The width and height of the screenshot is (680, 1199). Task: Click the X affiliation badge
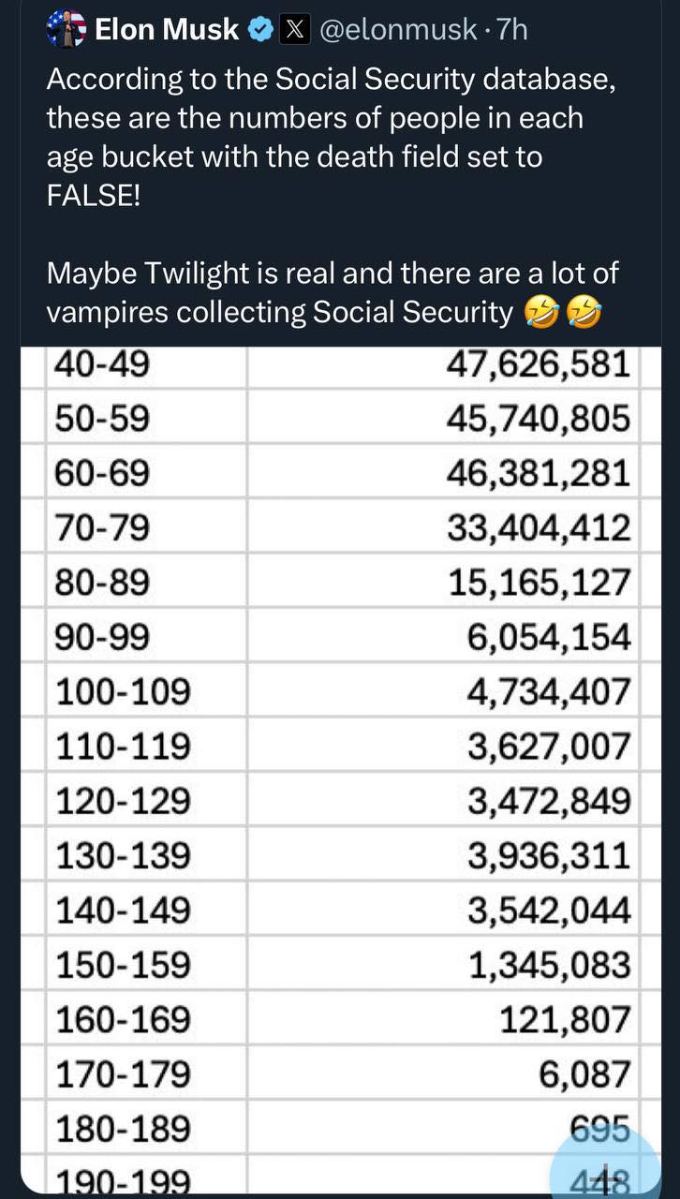coord(296,31)
